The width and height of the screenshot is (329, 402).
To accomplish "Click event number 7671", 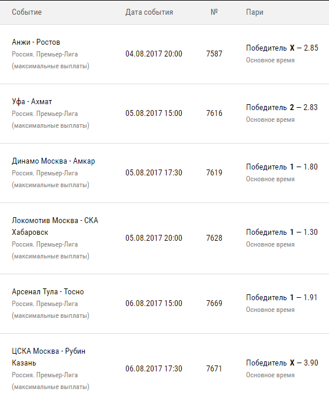I will 214,368.
